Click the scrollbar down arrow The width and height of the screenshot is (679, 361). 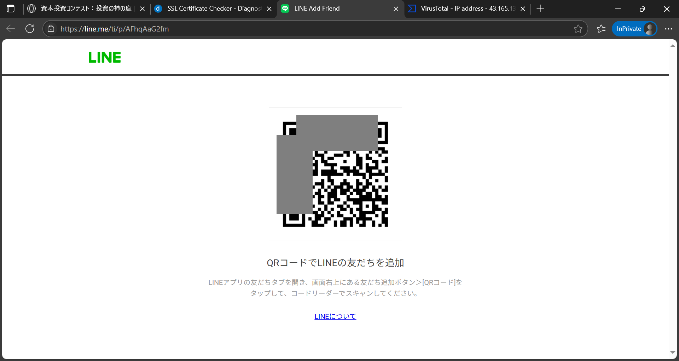(673, 353)
